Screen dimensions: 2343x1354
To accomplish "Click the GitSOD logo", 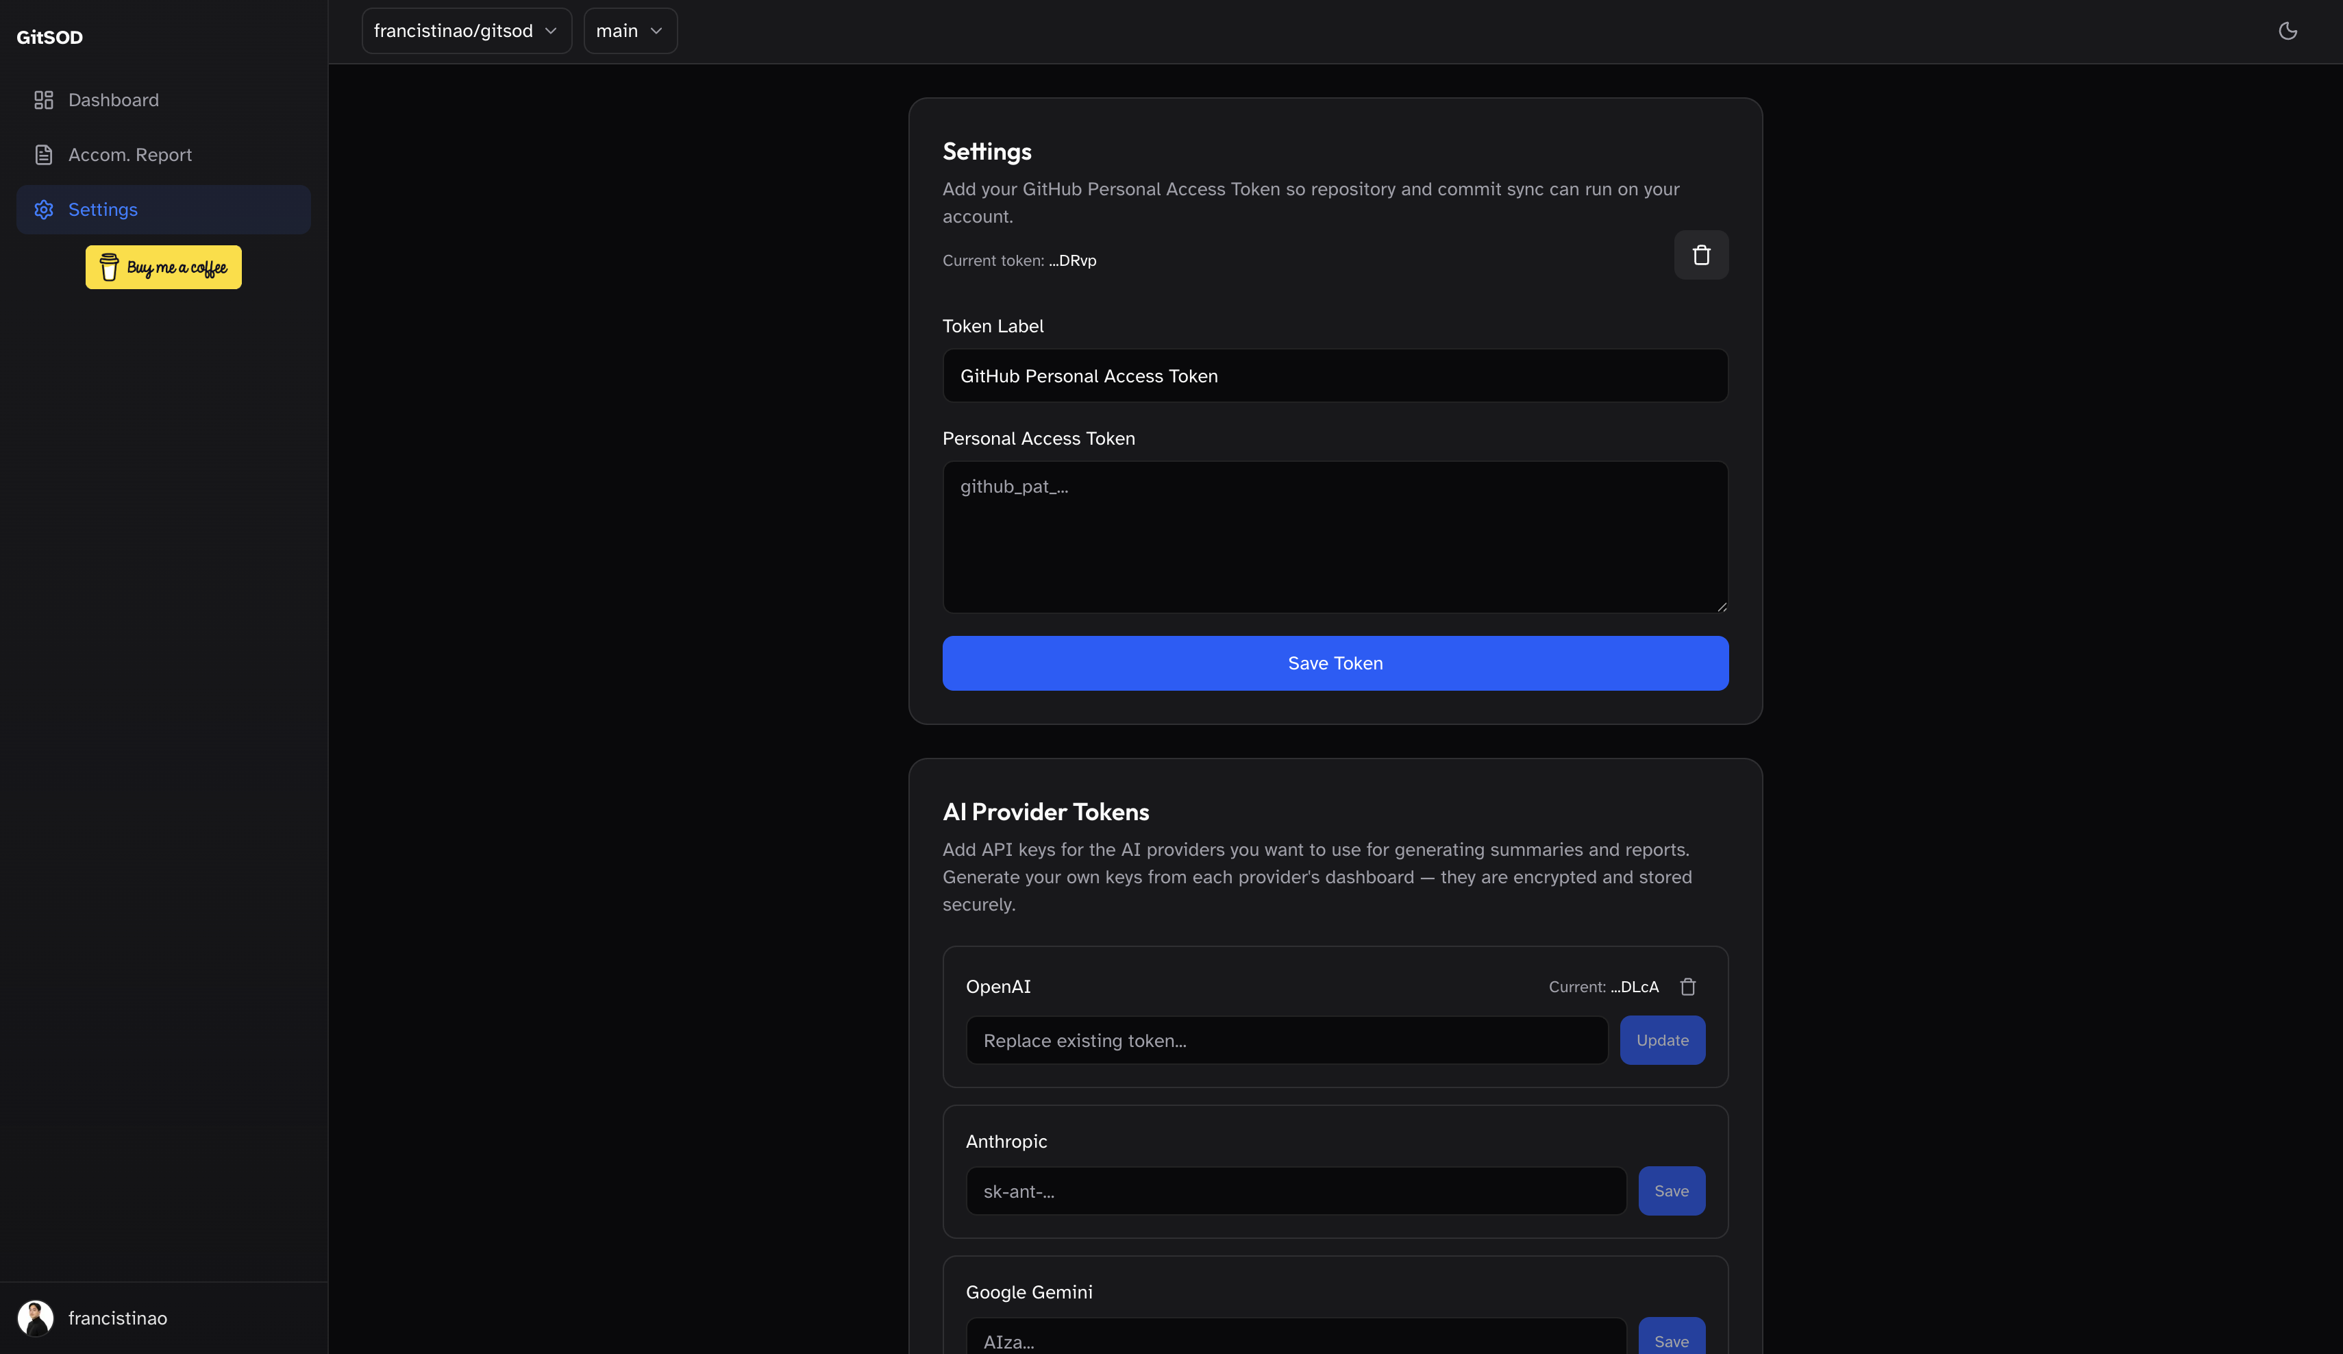I will click(50, 37).
